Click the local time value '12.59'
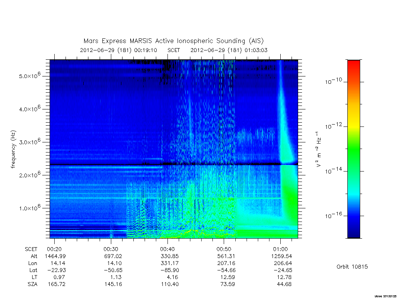Image resolution: width=397 pixels, height=298 pixels. [228, 277]
